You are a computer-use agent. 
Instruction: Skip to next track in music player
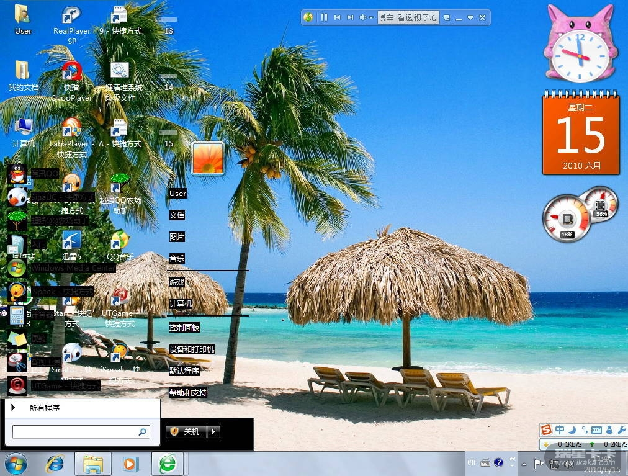tap(351, 18)
